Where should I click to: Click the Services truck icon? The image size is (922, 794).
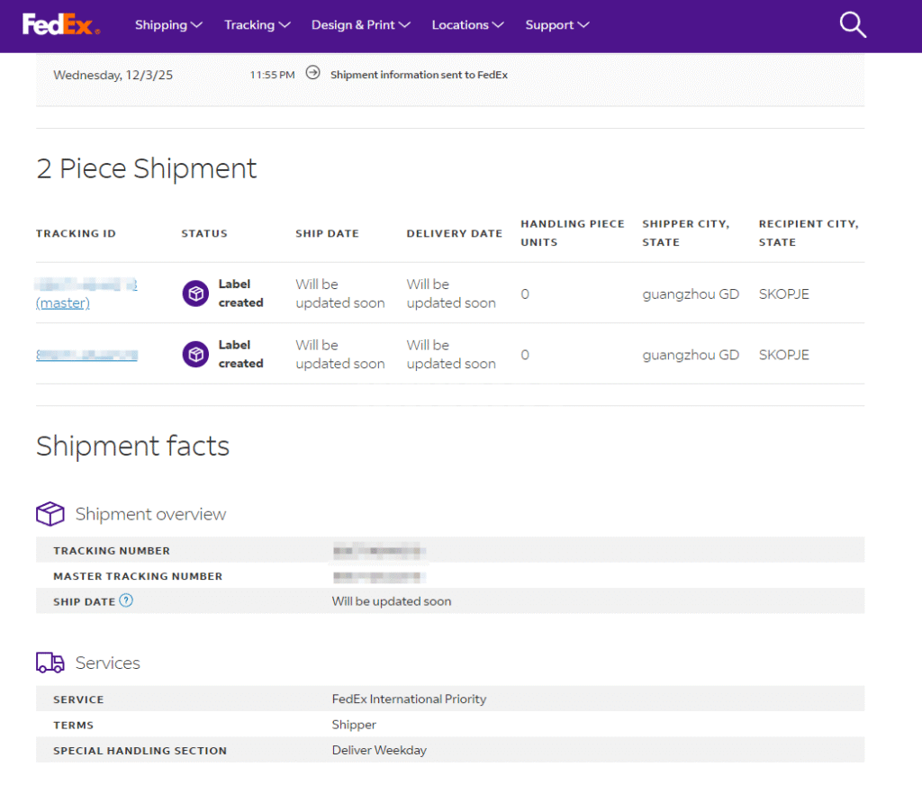tap(50, 663)
